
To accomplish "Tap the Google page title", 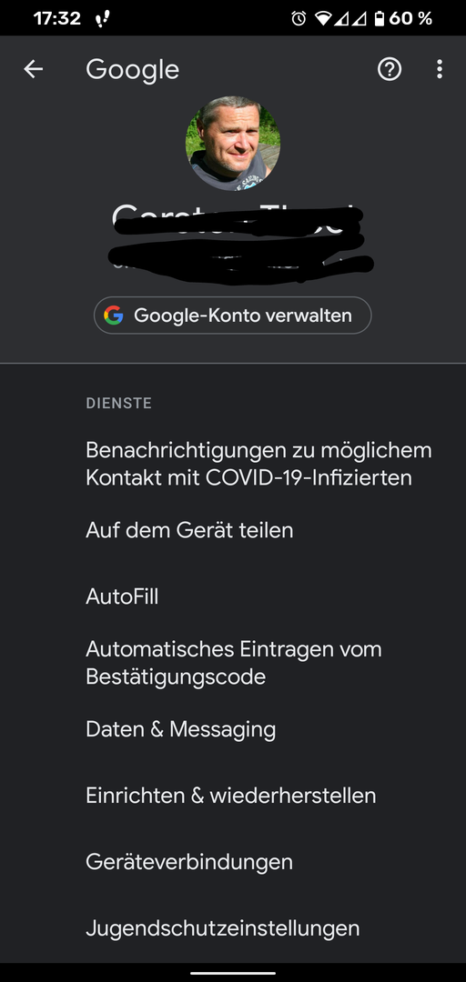I will click(132, 70).
